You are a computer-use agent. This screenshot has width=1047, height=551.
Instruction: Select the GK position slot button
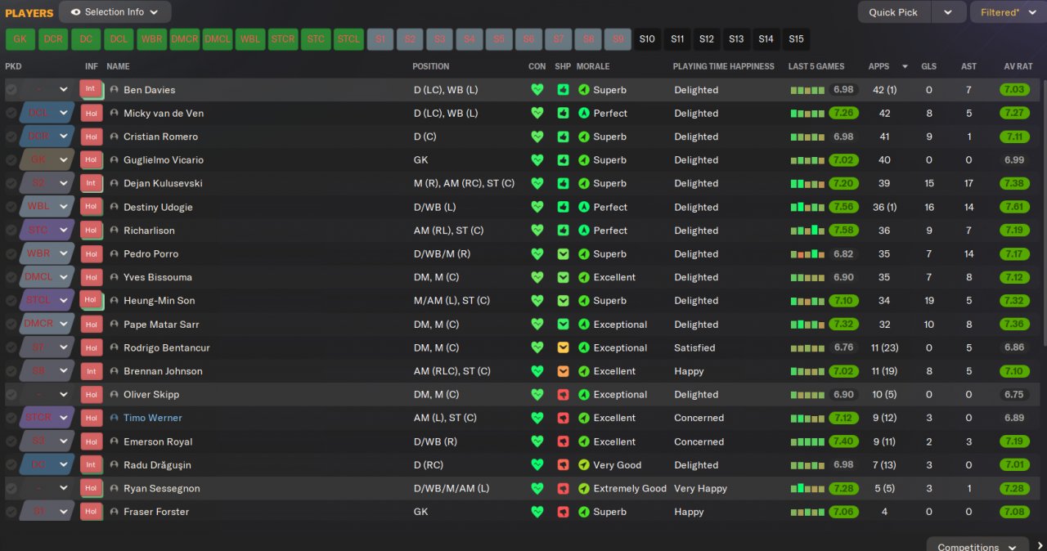[x=20, y=38]
